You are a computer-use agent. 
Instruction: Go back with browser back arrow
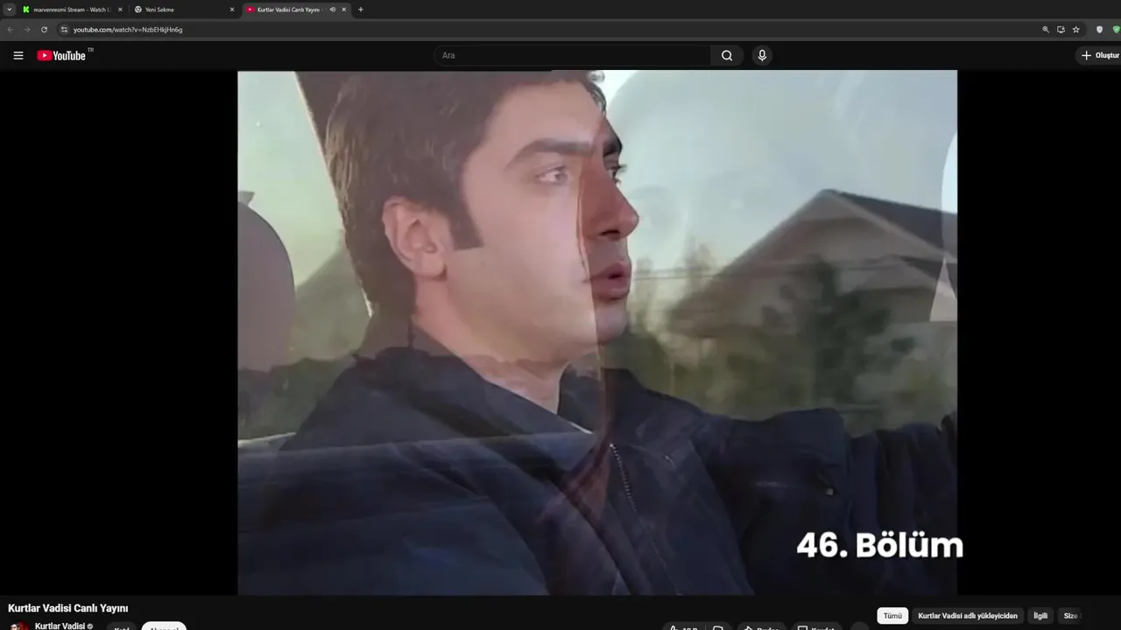(11, 29)
